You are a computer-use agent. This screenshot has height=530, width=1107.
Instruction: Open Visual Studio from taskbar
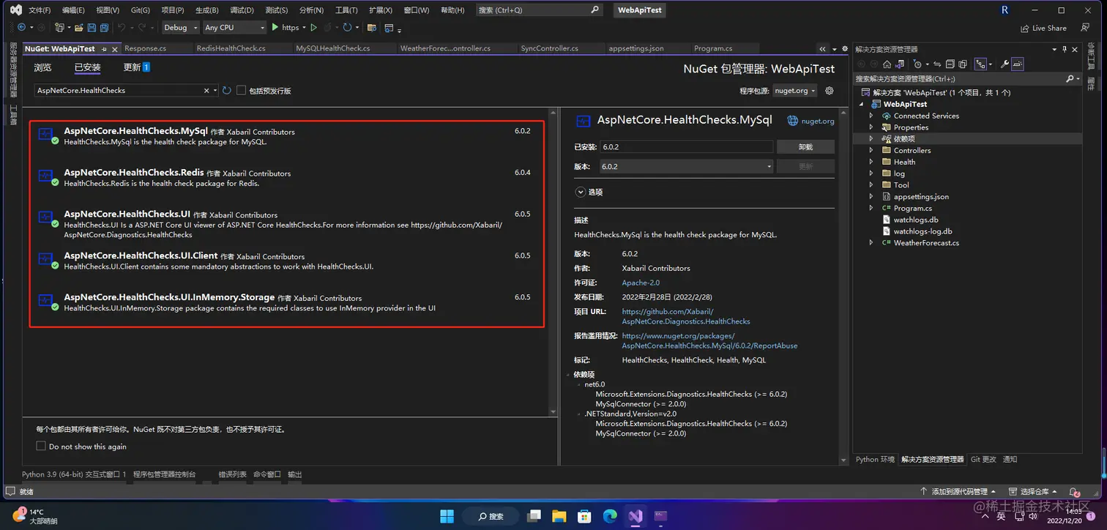pos(635,516)
